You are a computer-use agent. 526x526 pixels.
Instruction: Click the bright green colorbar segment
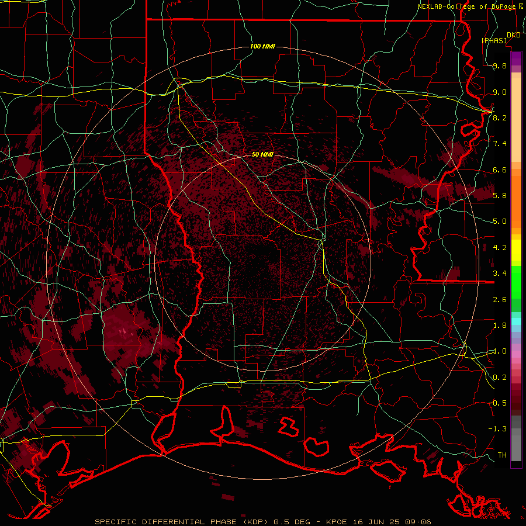pyautogui.click(x=516, y=282)
